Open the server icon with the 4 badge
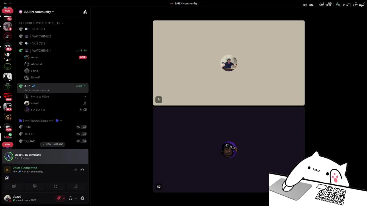 pos(7,26)
